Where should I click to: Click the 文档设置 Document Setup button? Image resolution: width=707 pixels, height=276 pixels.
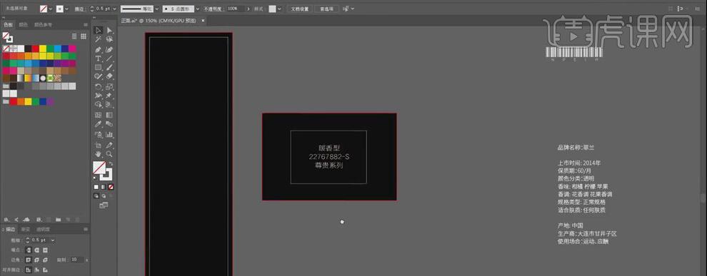(x=300, y=9)
